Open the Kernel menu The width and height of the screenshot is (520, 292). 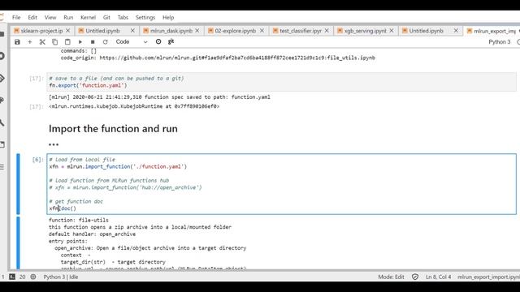coord(88,17)
